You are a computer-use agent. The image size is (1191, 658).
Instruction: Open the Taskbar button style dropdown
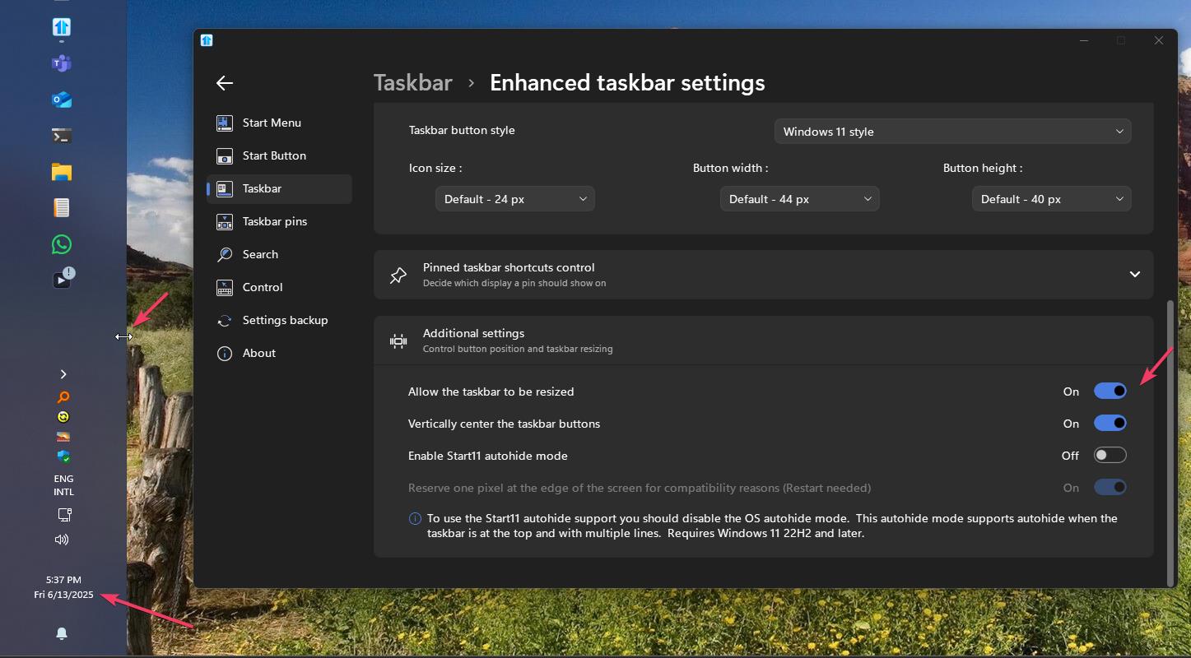(952, 132)
